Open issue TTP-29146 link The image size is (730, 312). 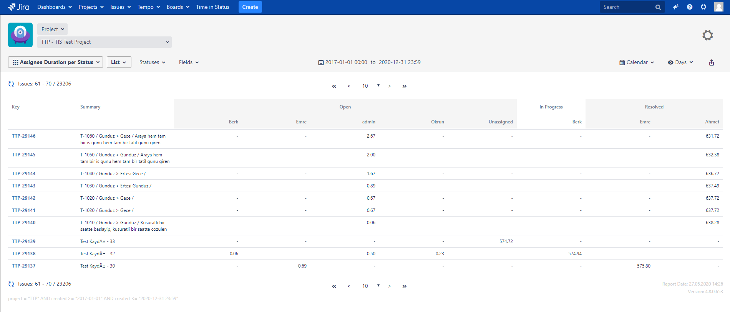(x=23, y=136)
